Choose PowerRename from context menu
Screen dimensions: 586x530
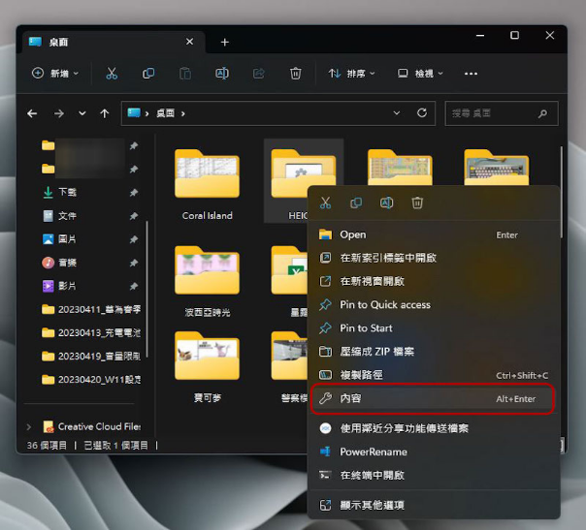point(374,452)
